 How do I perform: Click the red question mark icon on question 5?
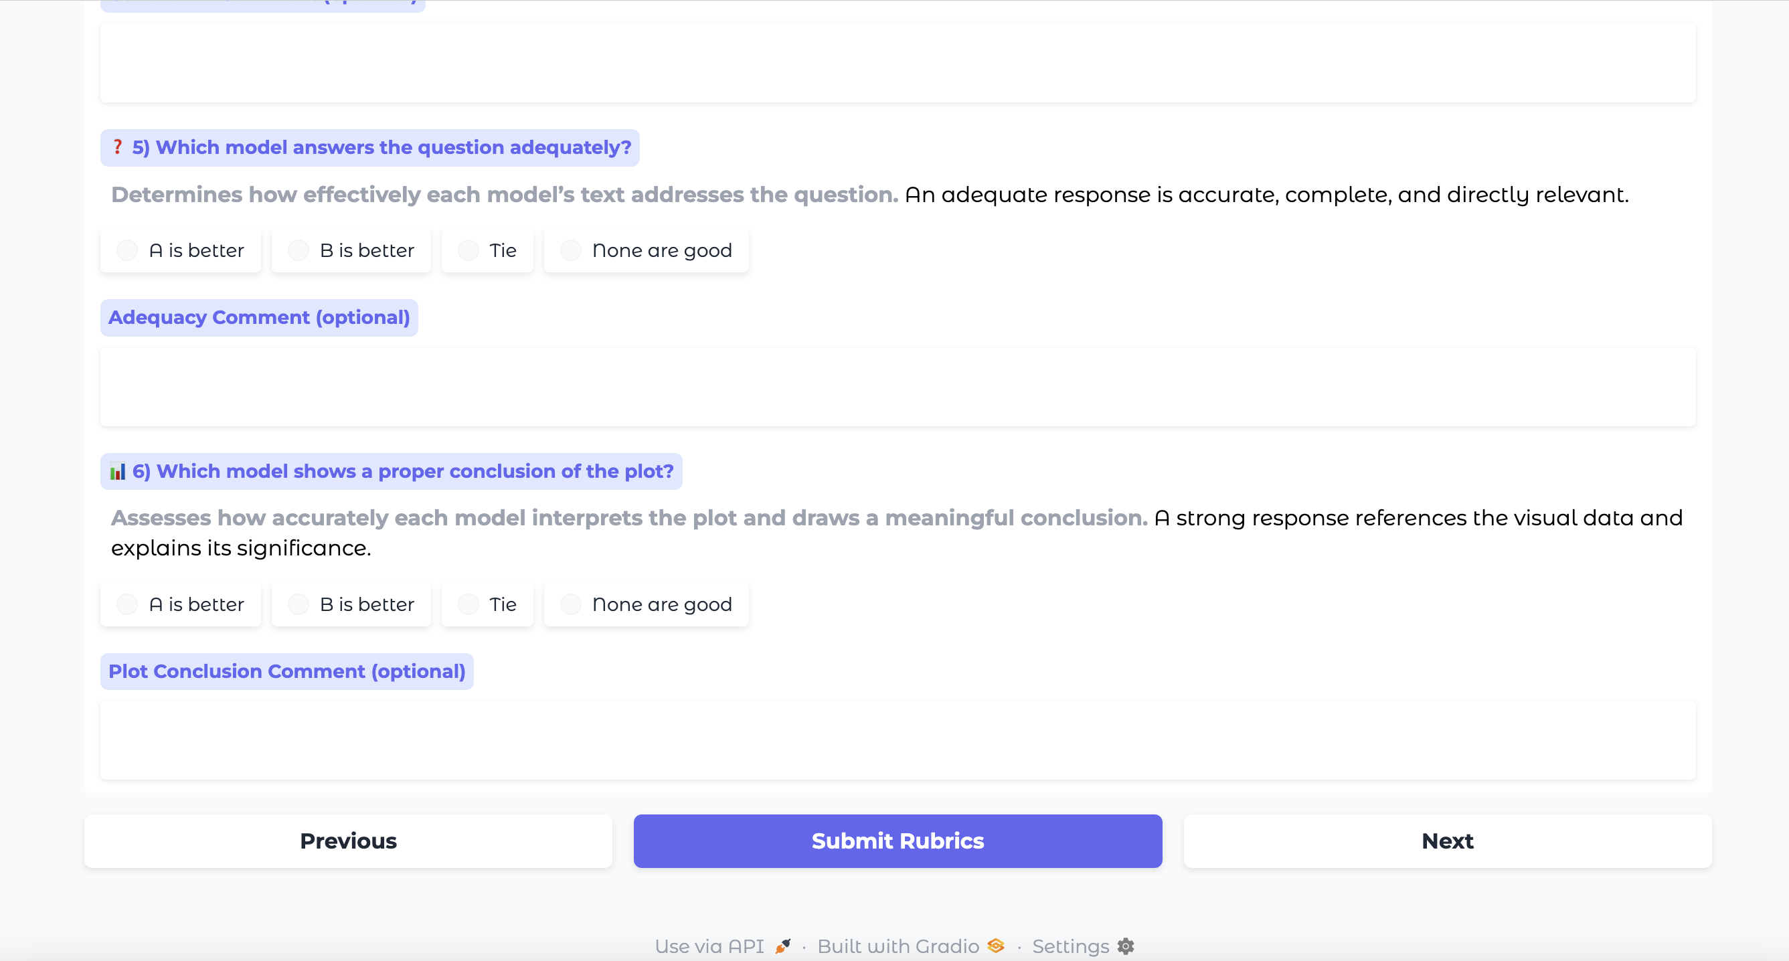[x=117, y=147]
